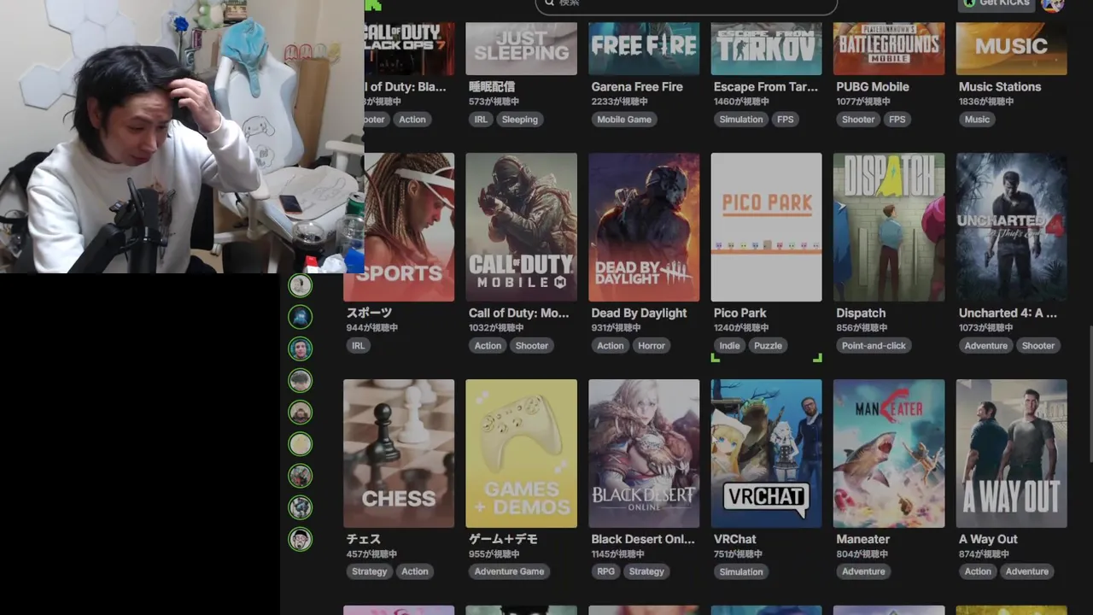Open the Chess category cover
1093x615 pixels.
tap(399, 454)
